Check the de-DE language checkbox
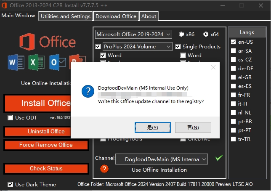271x191 pixels. click(233, 68)
